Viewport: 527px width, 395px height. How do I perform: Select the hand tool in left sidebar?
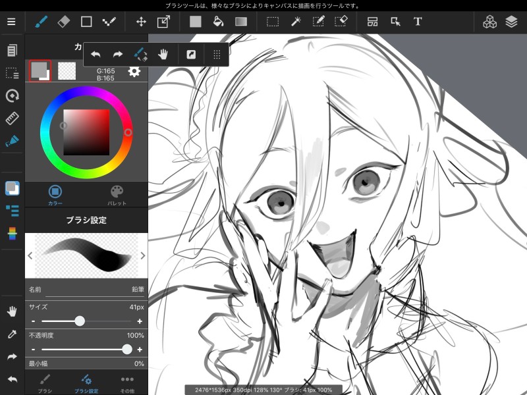coord(12,311)
